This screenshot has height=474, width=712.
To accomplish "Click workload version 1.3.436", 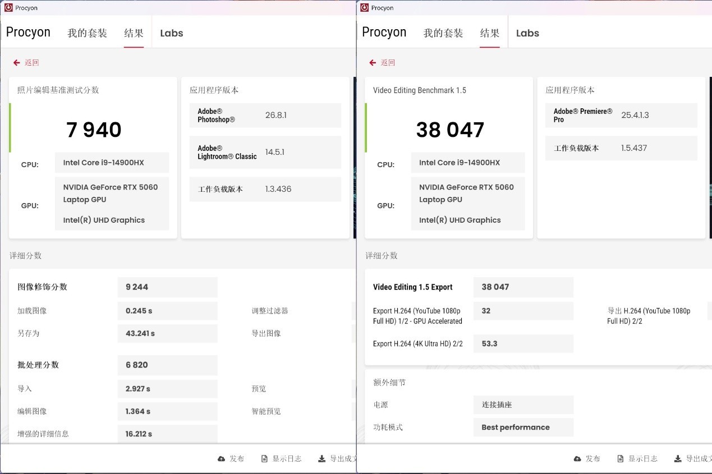I will [278, 189].
